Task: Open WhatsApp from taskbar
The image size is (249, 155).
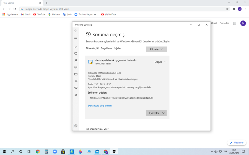Action: (x=72, y=151)
